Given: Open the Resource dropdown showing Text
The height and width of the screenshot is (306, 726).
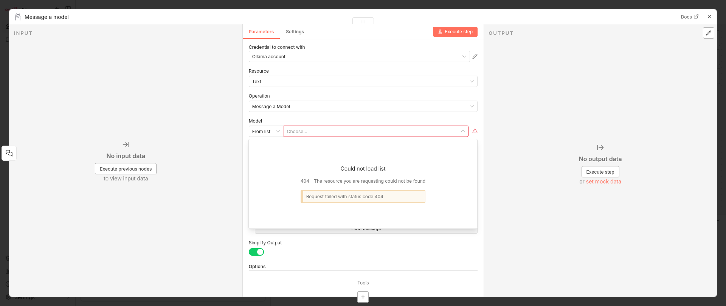Looking at the screenshot, I should [x=363, y=81].
